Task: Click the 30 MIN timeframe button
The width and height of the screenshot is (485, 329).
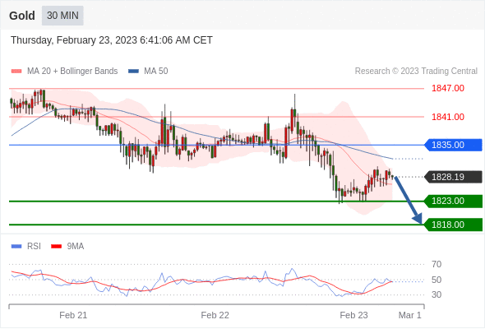Action: 62,16
